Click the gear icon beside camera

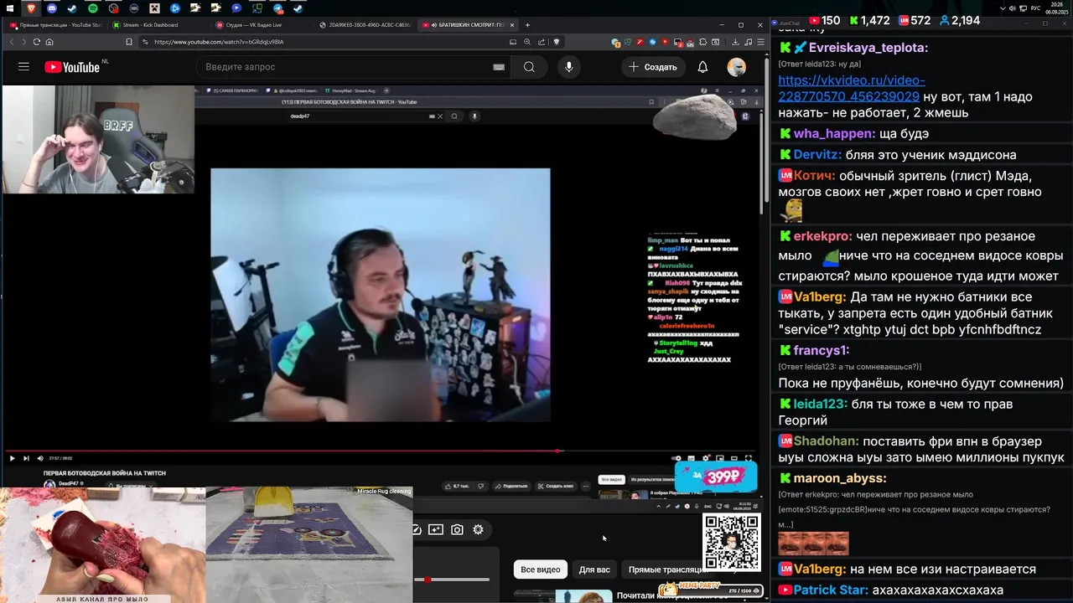point(478,529)
